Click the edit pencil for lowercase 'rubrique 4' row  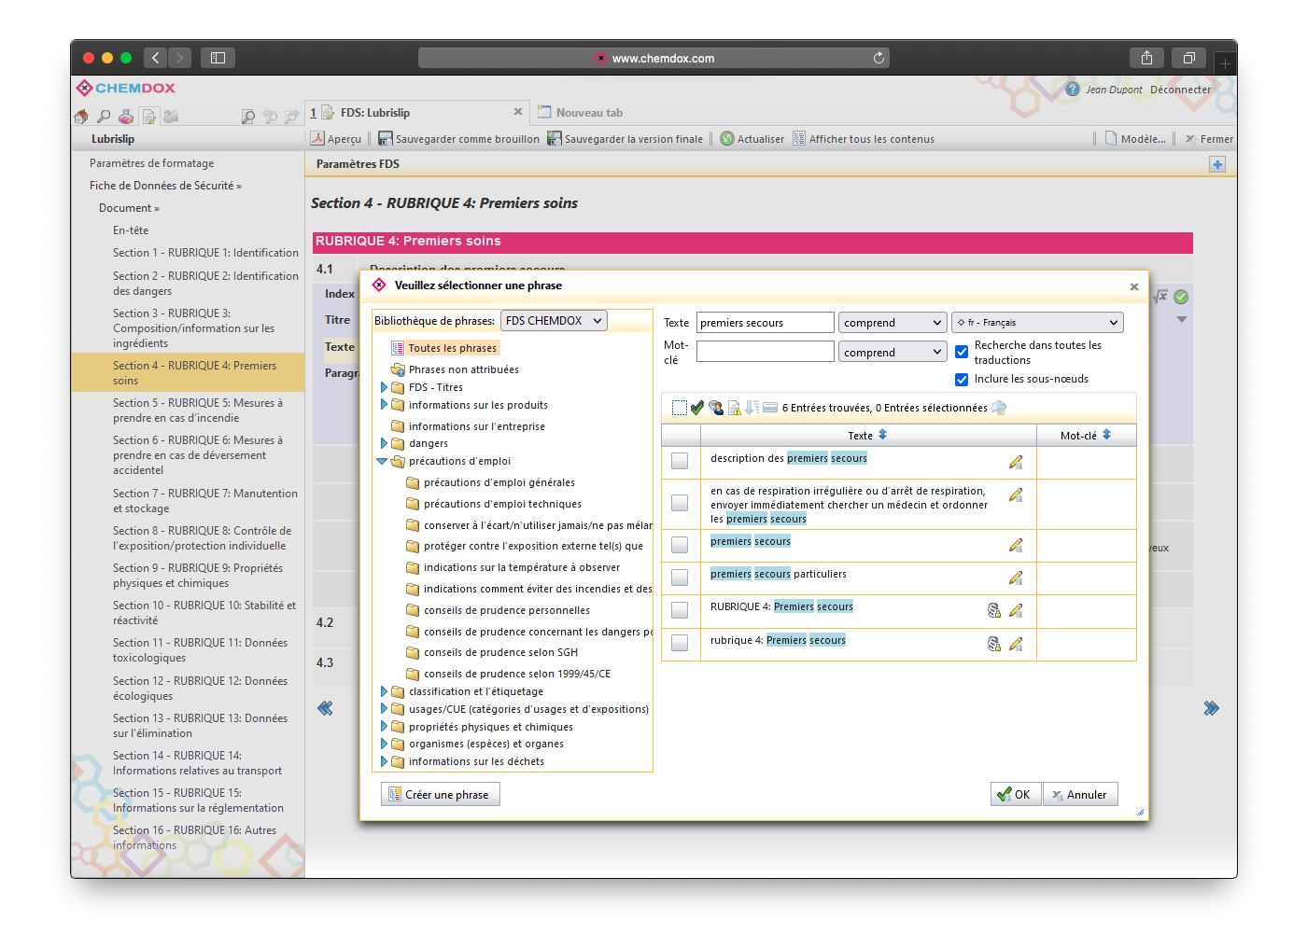pyautogui.click(x=1016, y=644)
